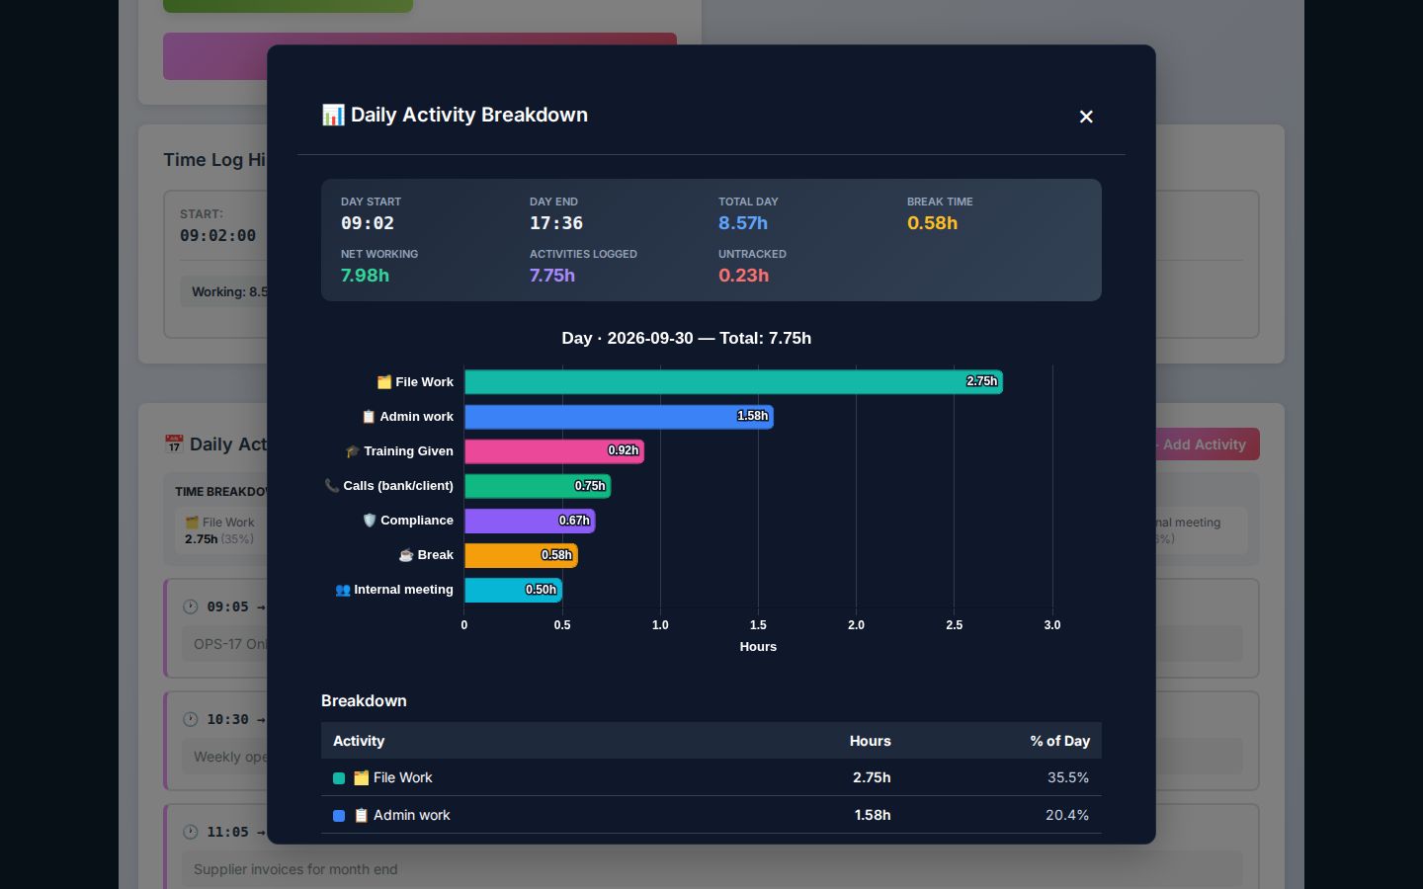Click the clock icon beside 09:05 entry
1423x889 pixels.
pos(190,606)
